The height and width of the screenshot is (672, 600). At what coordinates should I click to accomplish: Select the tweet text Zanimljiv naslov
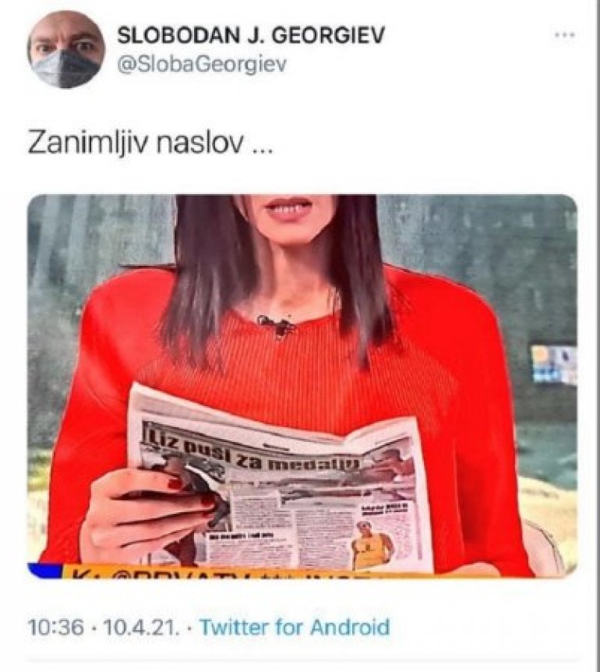(150, 144)
